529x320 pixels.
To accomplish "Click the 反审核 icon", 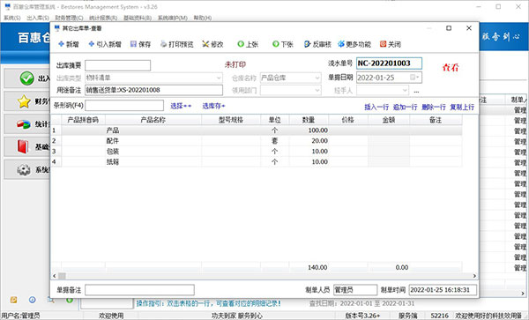I will [307, 44].
